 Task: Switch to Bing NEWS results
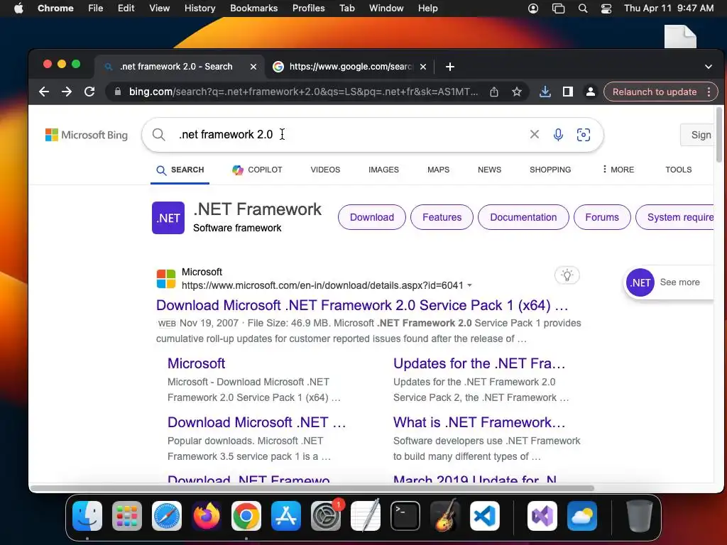coord(490,170)
